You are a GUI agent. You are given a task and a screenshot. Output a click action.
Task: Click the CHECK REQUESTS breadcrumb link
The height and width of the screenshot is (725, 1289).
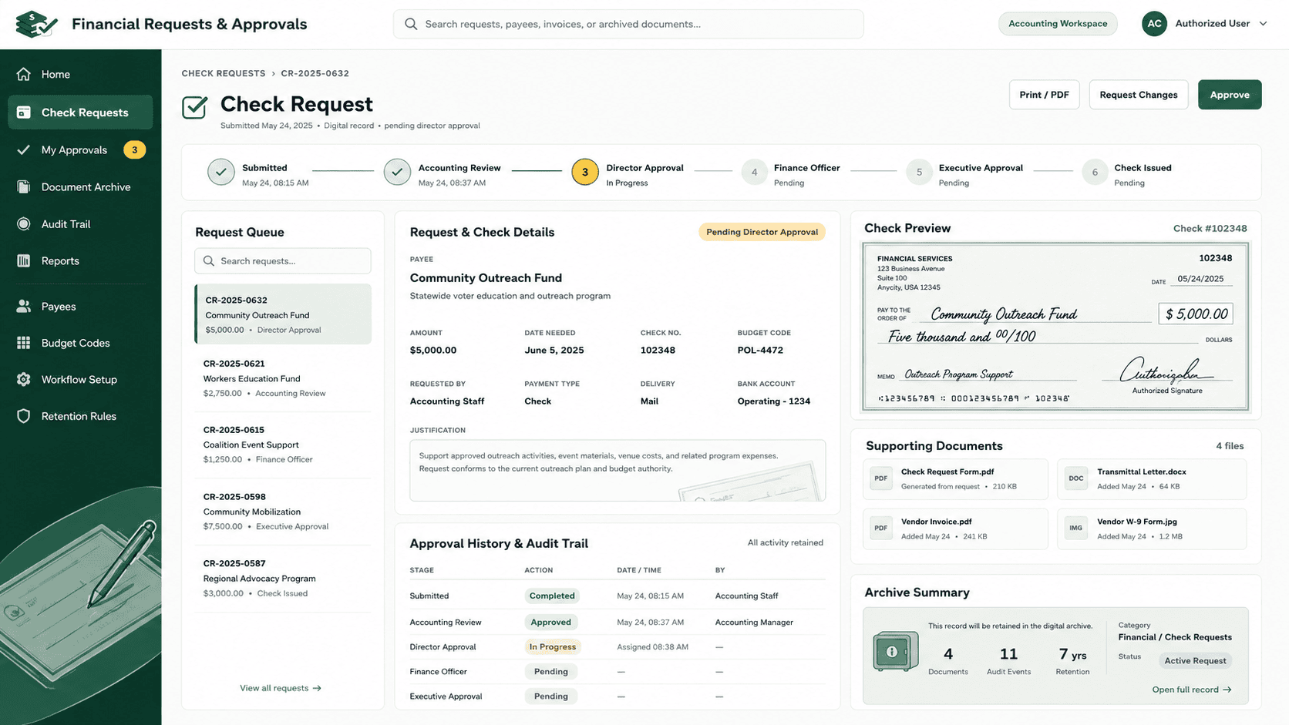coord(224,73)
